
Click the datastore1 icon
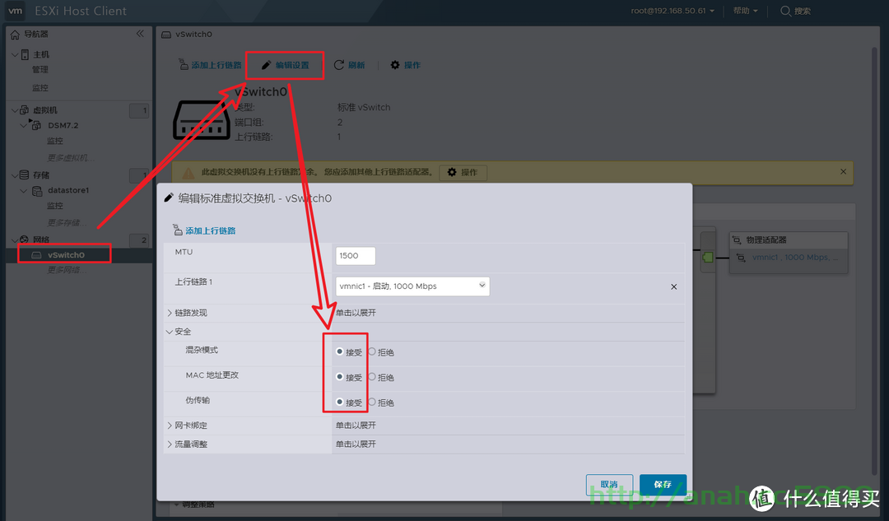coord(37,190)
